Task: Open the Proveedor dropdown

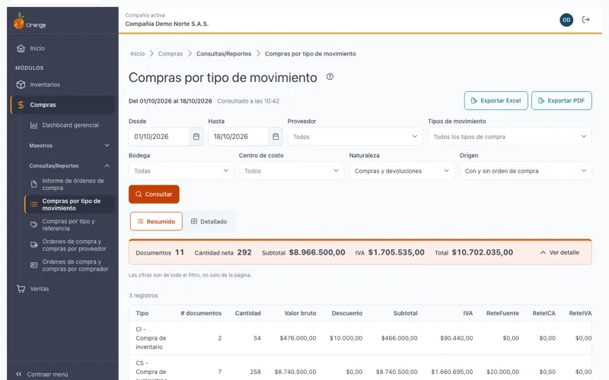Action: pos(355,137)
